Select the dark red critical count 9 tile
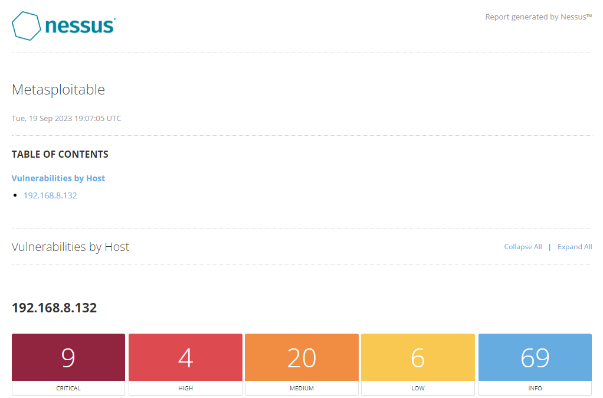Viewport: 603px width, 398px height. [x=68, y=358]
